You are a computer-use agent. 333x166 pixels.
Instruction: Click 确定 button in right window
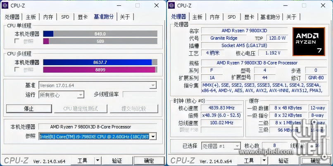tap(316, 161)
